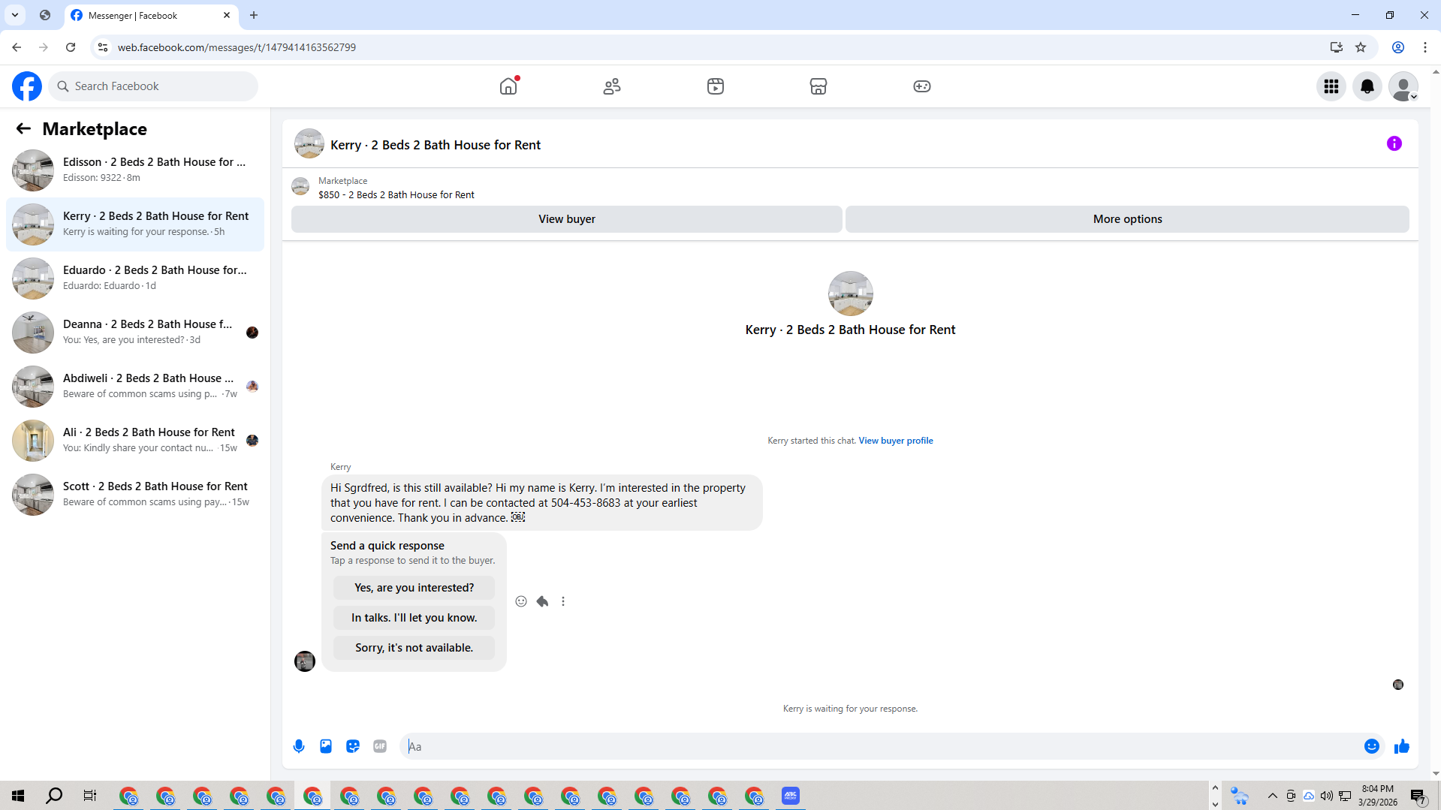Close the Messenger | Facebook tab
The height and width of the screenshot is (810, 1441).
coord(227,15)
